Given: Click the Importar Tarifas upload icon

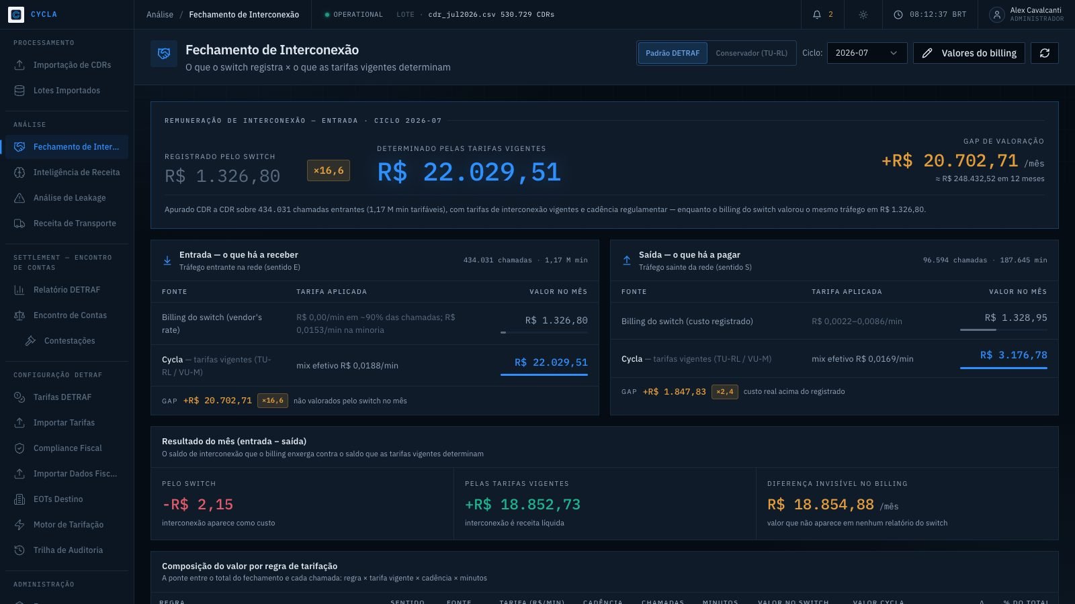Looking at the screenshot, I should (19, 423).
